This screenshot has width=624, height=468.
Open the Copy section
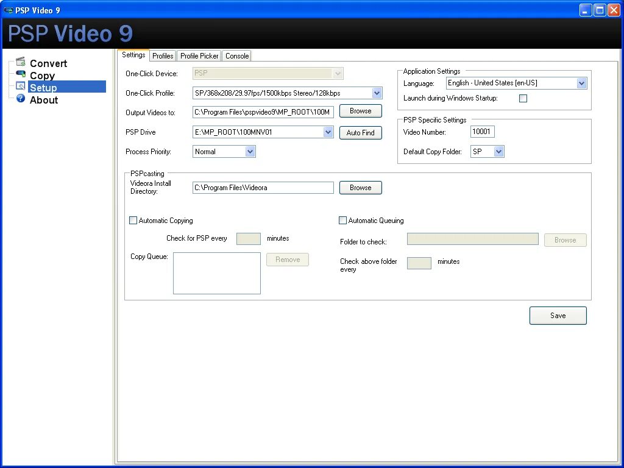pos(42,76)
